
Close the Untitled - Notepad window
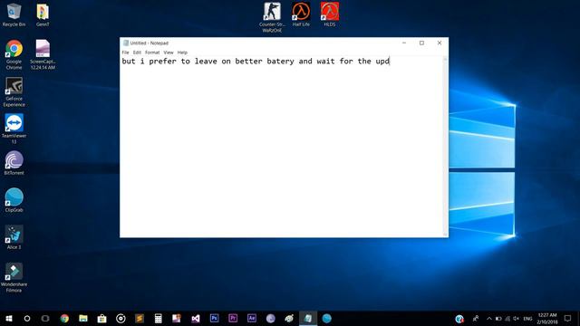[x=440, y=43]
